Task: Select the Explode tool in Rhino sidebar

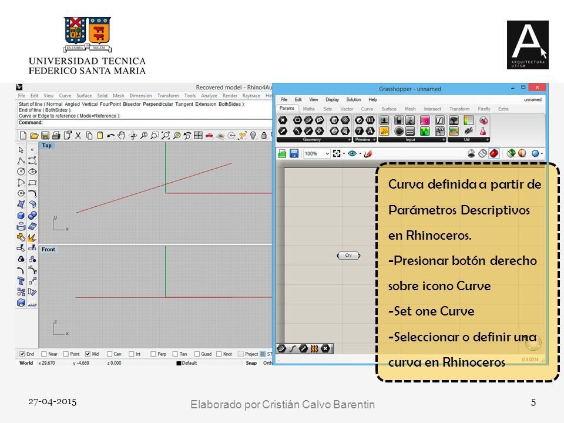Action: tap(32, 237)
